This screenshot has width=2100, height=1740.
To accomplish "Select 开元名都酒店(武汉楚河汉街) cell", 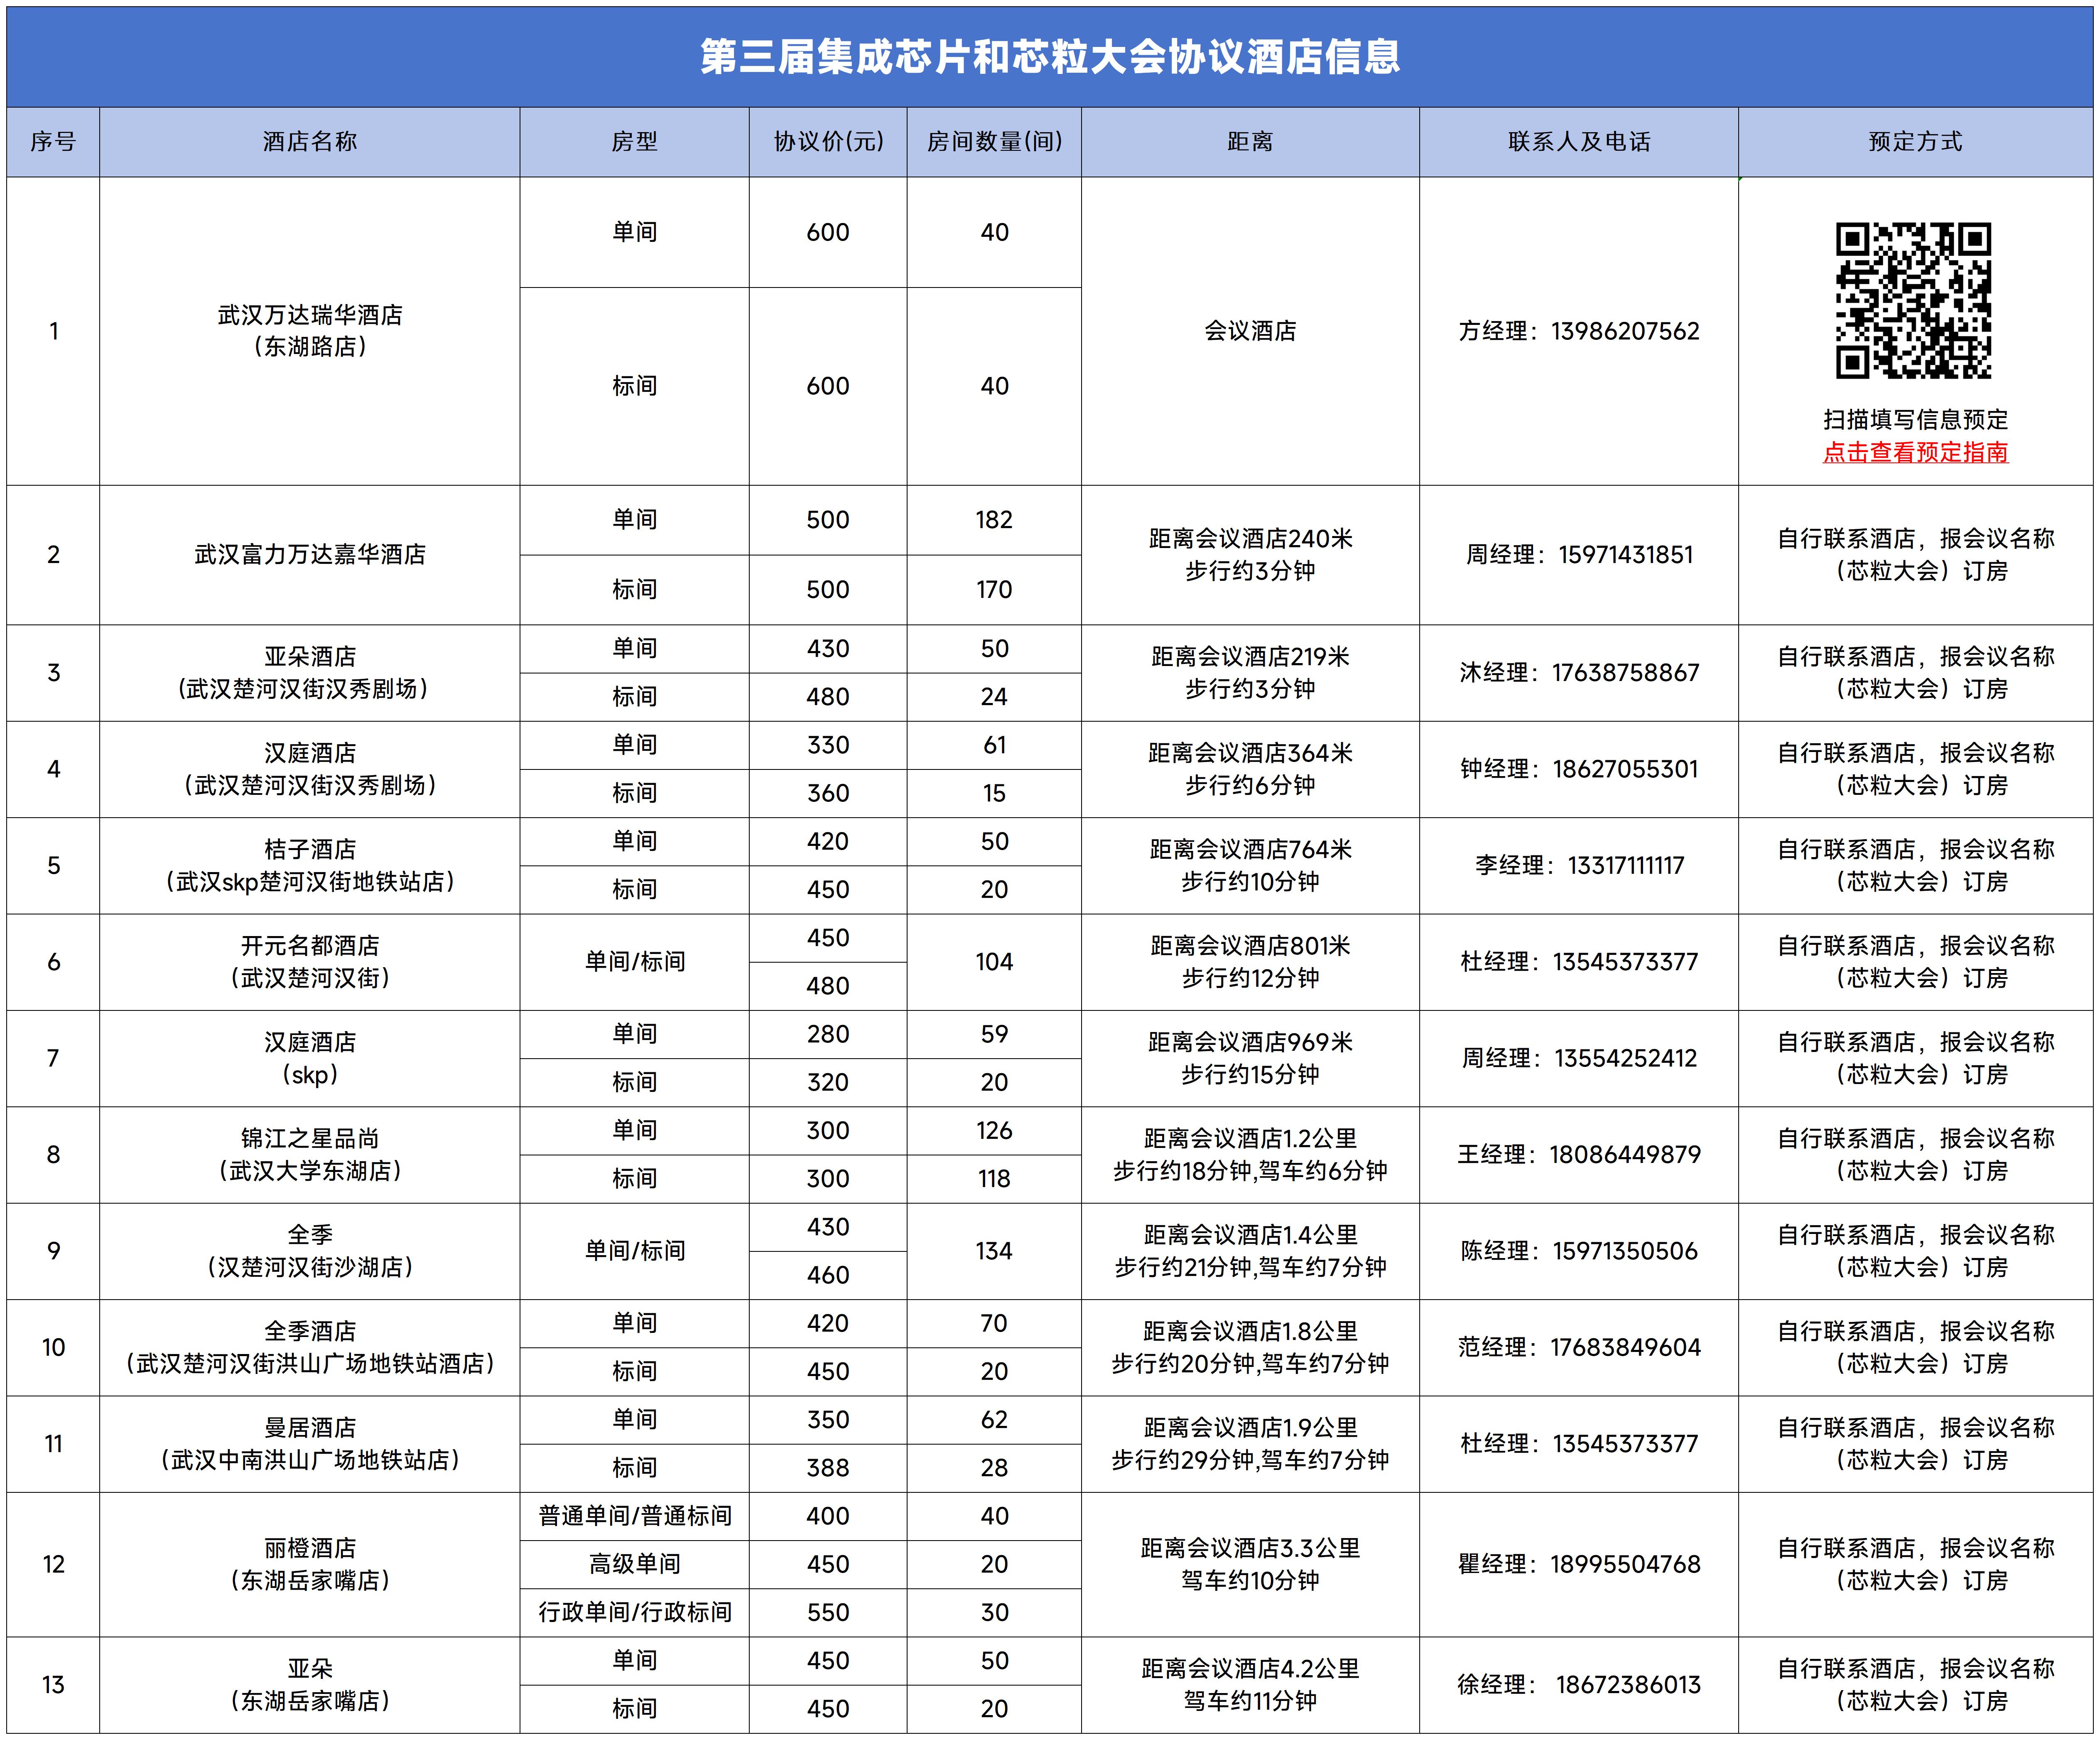I will click(310, 963).
